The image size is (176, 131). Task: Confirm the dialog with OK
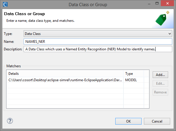[x=128, y=121]
